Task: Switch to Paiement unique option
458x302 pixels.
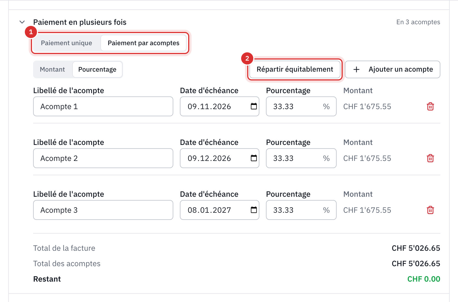Action: 66,43
